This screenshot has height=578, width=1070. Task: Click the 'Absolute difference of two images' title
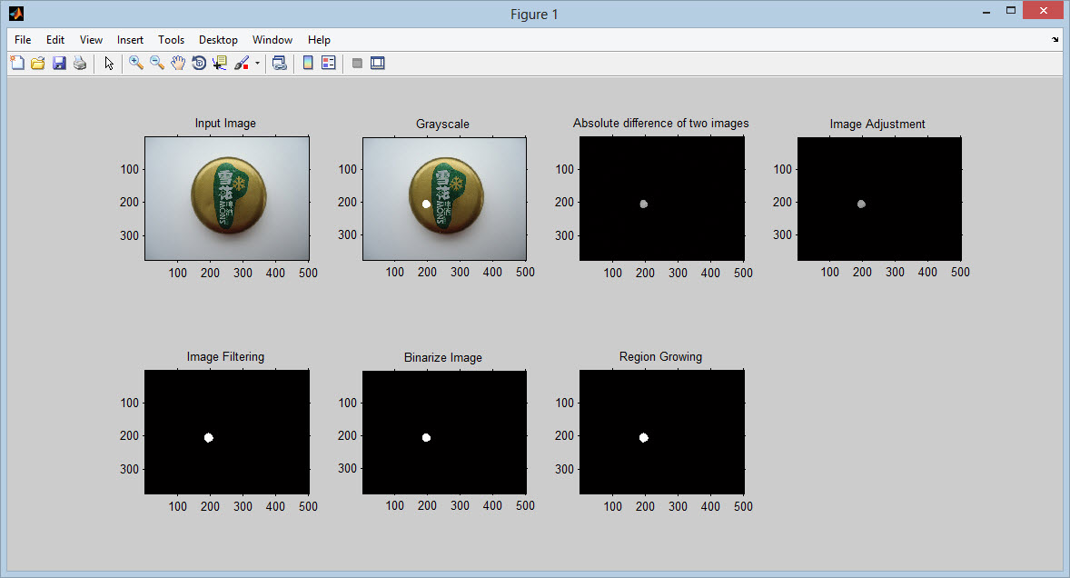click(x=660, y=124)
